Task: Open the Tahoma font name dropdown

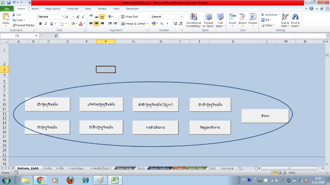Action: tap(62, 17)
